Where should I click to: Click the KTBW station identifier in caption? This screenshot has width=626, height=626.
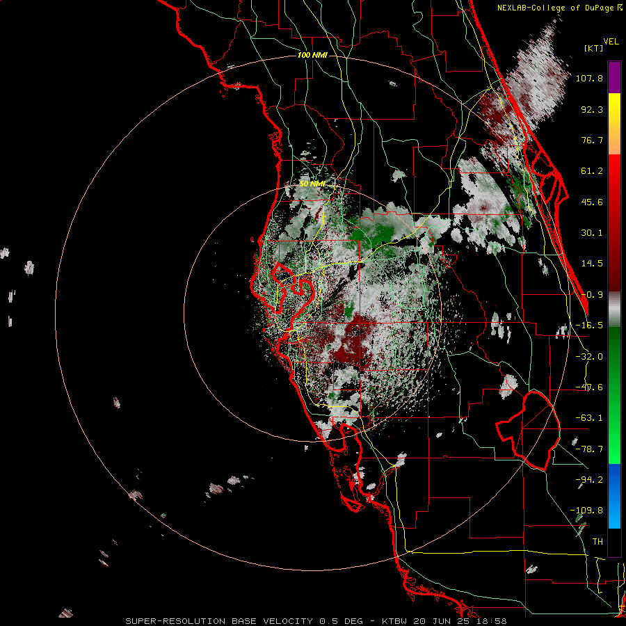[x=395, y=621]
